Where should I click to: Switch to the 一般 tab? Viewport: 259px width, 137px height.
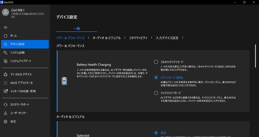[x=77, y=28]
